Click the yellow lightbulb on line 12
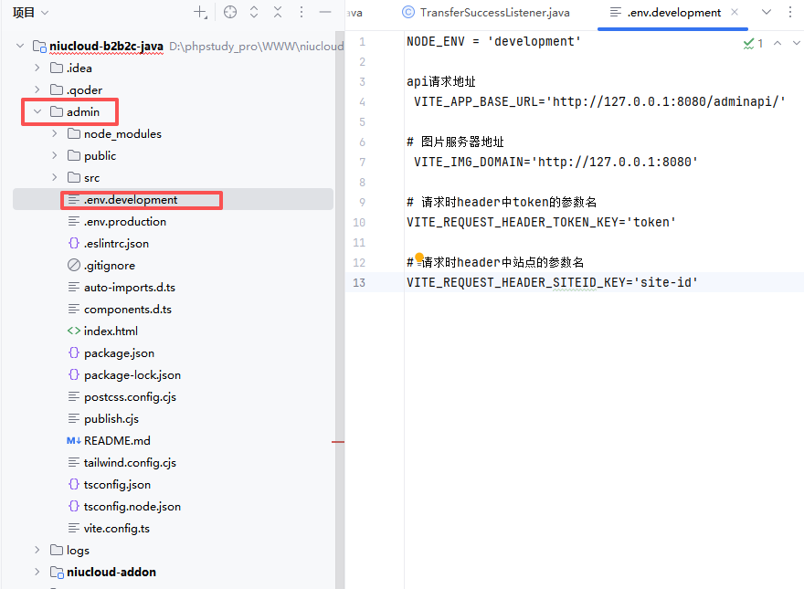This screenshot has width=804, height=589. pos(419,259)
